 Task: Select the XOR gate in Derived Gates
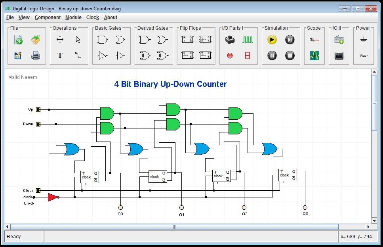(x=145, y=56)
